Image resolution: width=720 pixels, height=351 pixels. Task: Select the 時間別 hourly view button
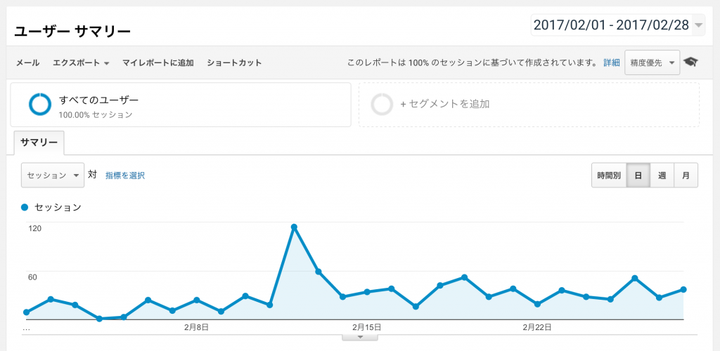[x=609, y=175]
